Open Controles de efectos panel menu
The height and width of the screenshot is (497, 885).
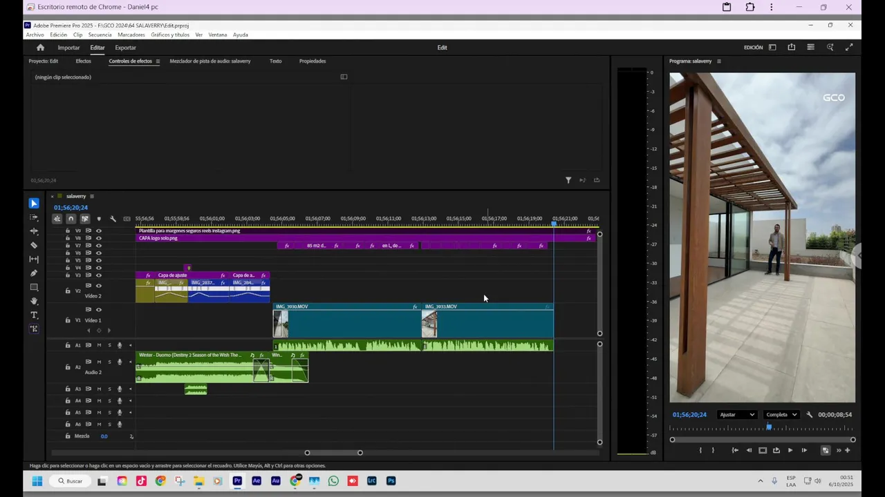158,61
